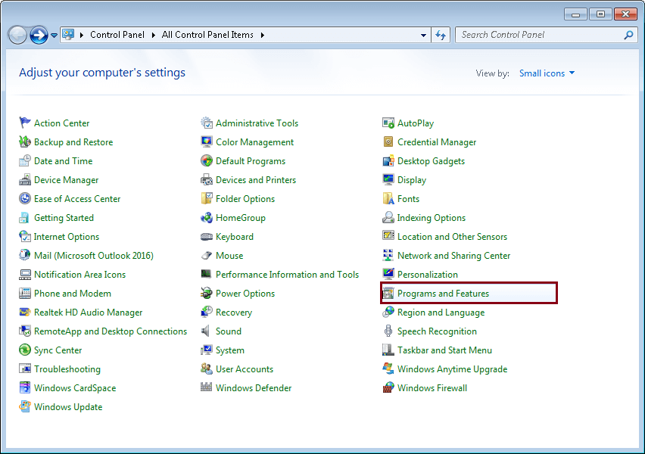Open the Ease of Access Center icon
Image resolution: width=645 pixels, height=454 pixels.
coord(25,198)
